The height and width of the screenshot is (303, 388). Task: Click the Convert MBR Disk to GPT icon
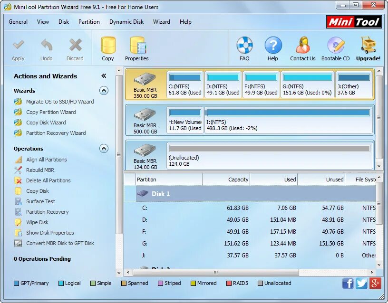pos(18,243)
